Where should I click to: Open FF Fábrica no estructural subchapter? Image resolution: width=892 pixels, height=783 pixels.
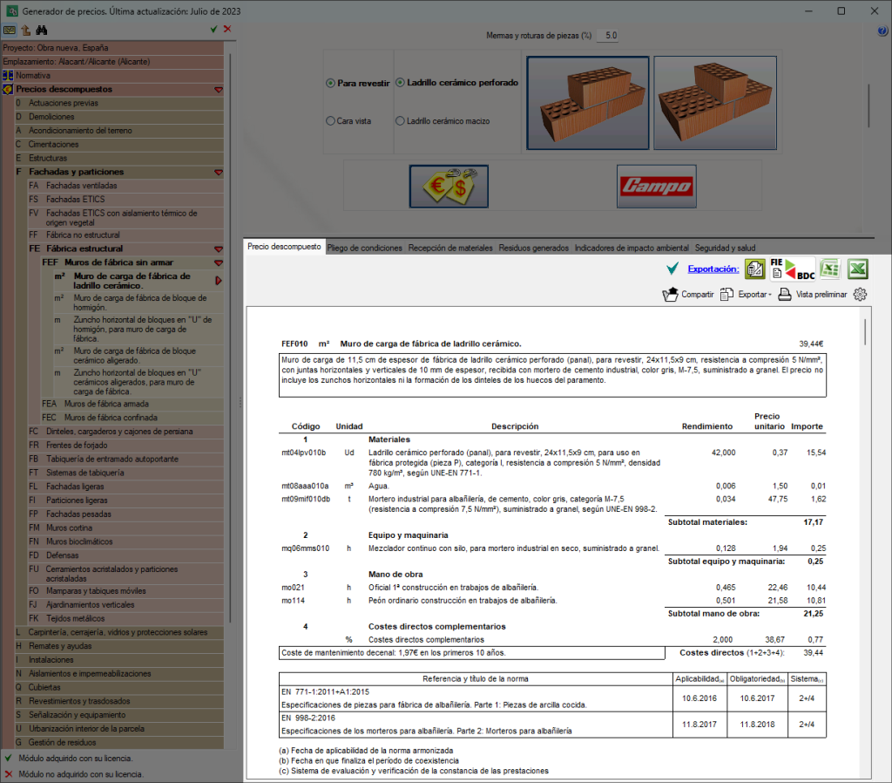125,235
